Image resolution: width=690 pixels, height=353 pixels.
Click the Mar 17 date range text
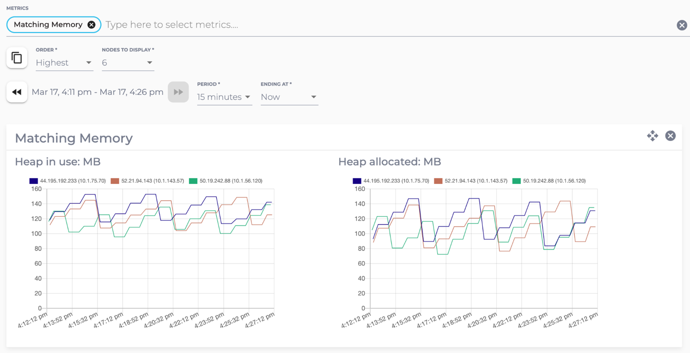[98, 92]
